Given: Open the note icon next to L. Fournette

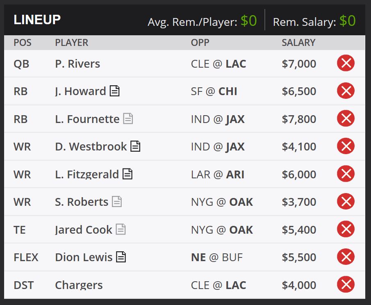Looking at the screenshot, I should tap(128, 118).
